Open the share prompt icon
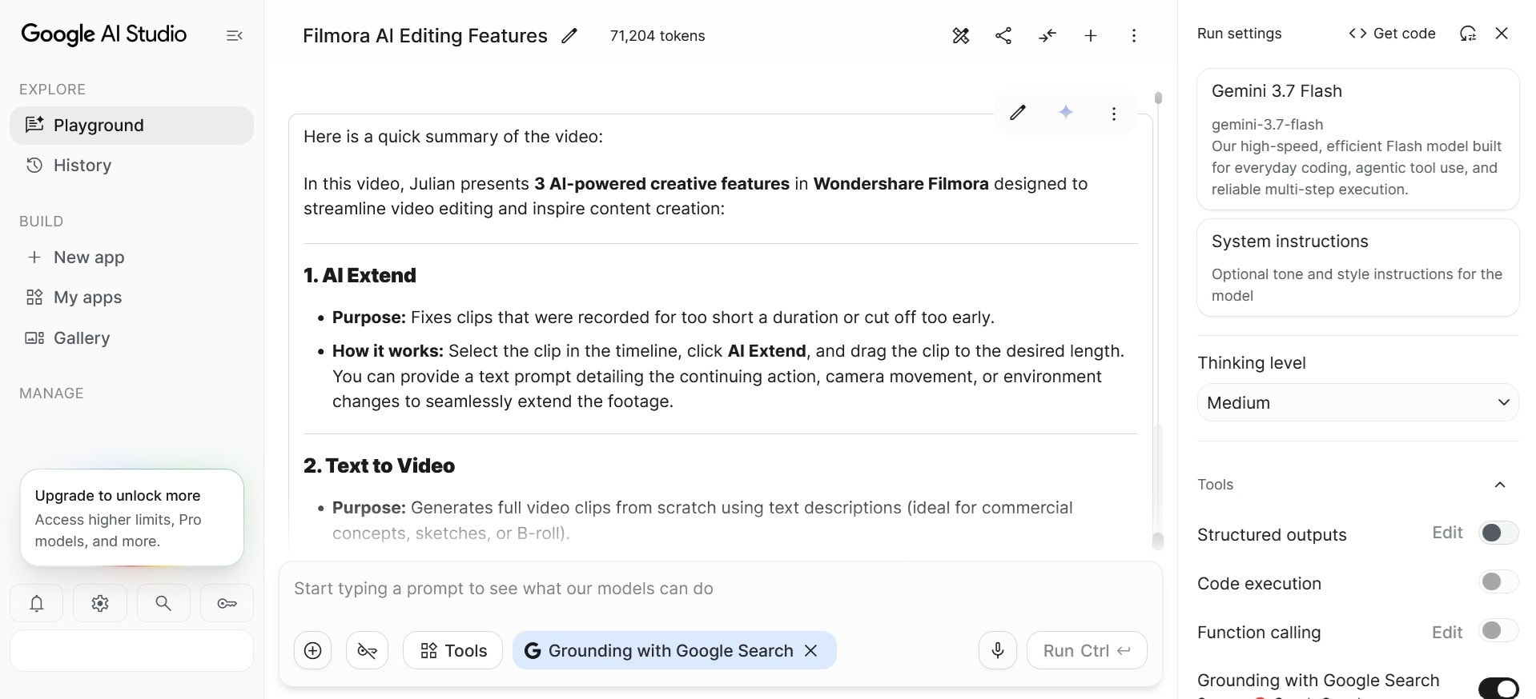Viewport: 1536px width, 699px height. point(1003,35)
